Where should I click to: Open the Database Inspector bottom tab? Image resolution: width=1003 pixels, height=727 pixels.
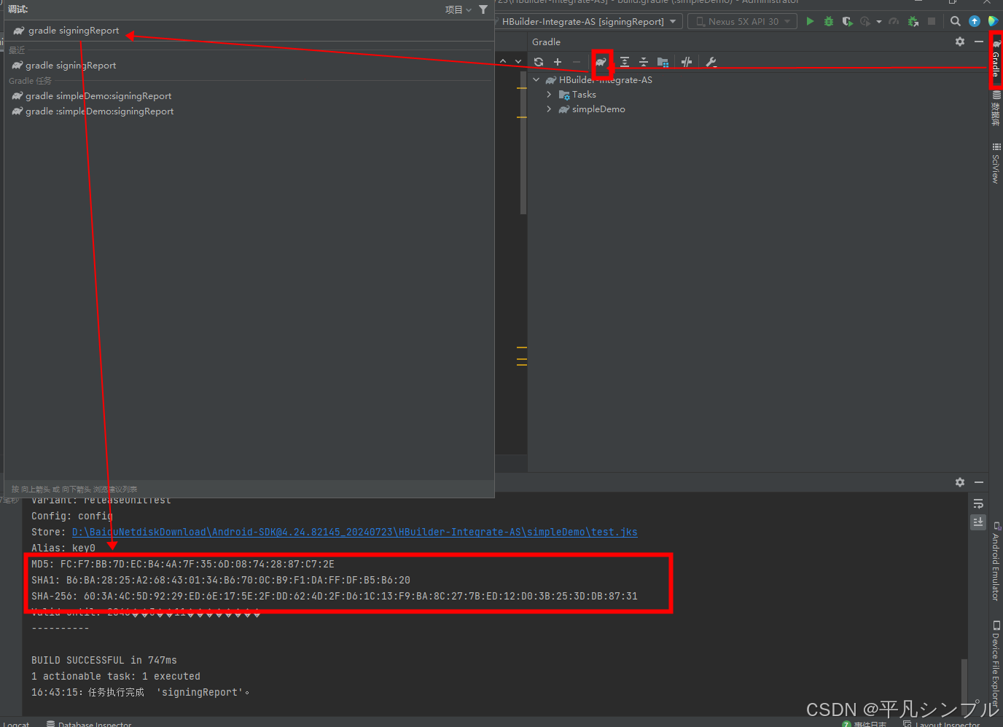point(89,723)
